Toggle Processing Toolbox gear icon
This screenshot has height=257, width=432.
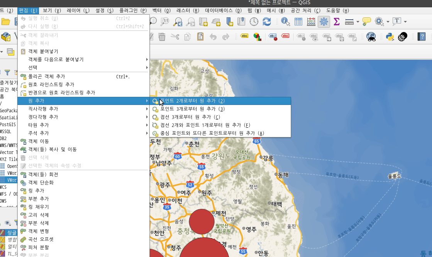coord(324,22)
